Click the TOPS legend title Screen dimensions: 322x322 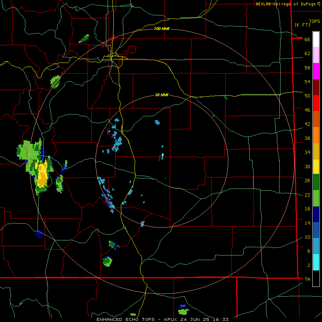314,21
